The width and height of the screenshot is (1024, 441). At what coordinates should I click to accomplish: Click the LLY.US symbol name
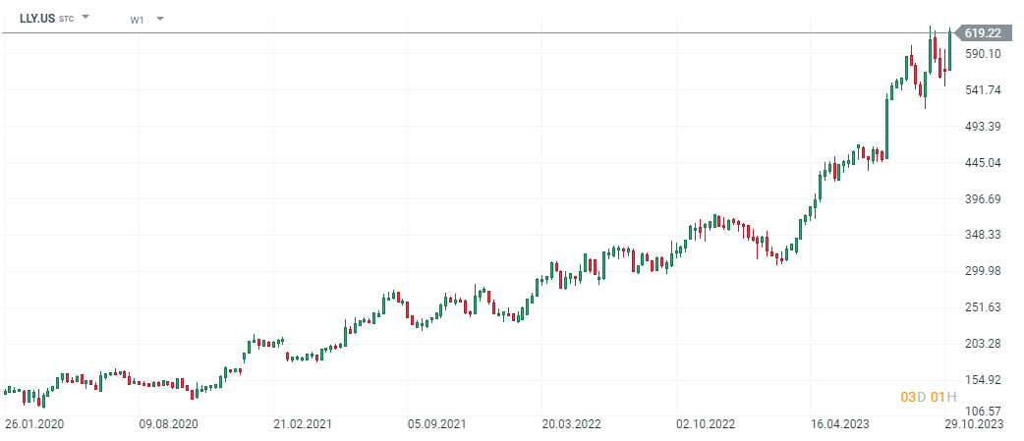pos(37,18)
